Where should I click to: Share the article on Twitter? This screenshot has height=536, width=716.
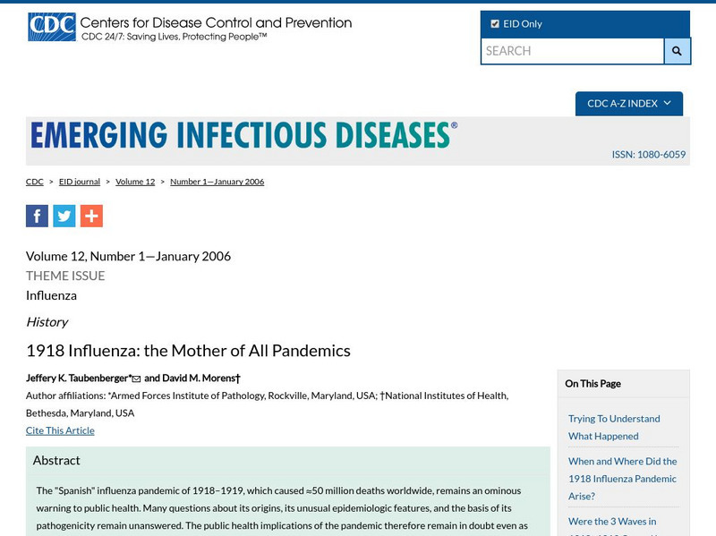click(64, 216)
